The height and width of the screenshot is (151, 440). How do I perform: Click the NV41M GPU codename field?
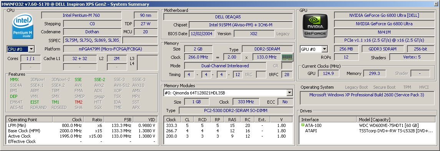pos(384,32)
